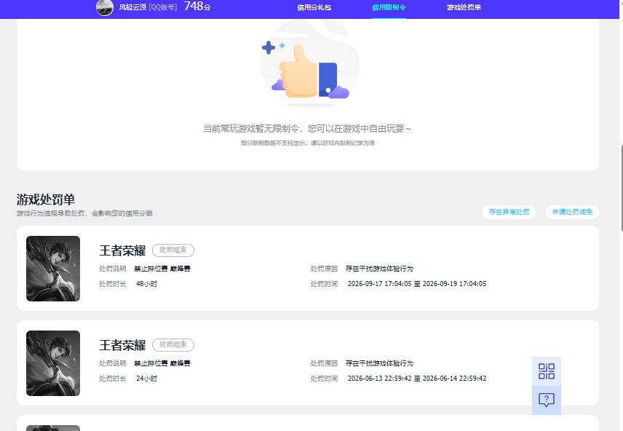Switch to 游戏处罚单 tab
The height and width of the screenshot is (431, 623).
464,7
